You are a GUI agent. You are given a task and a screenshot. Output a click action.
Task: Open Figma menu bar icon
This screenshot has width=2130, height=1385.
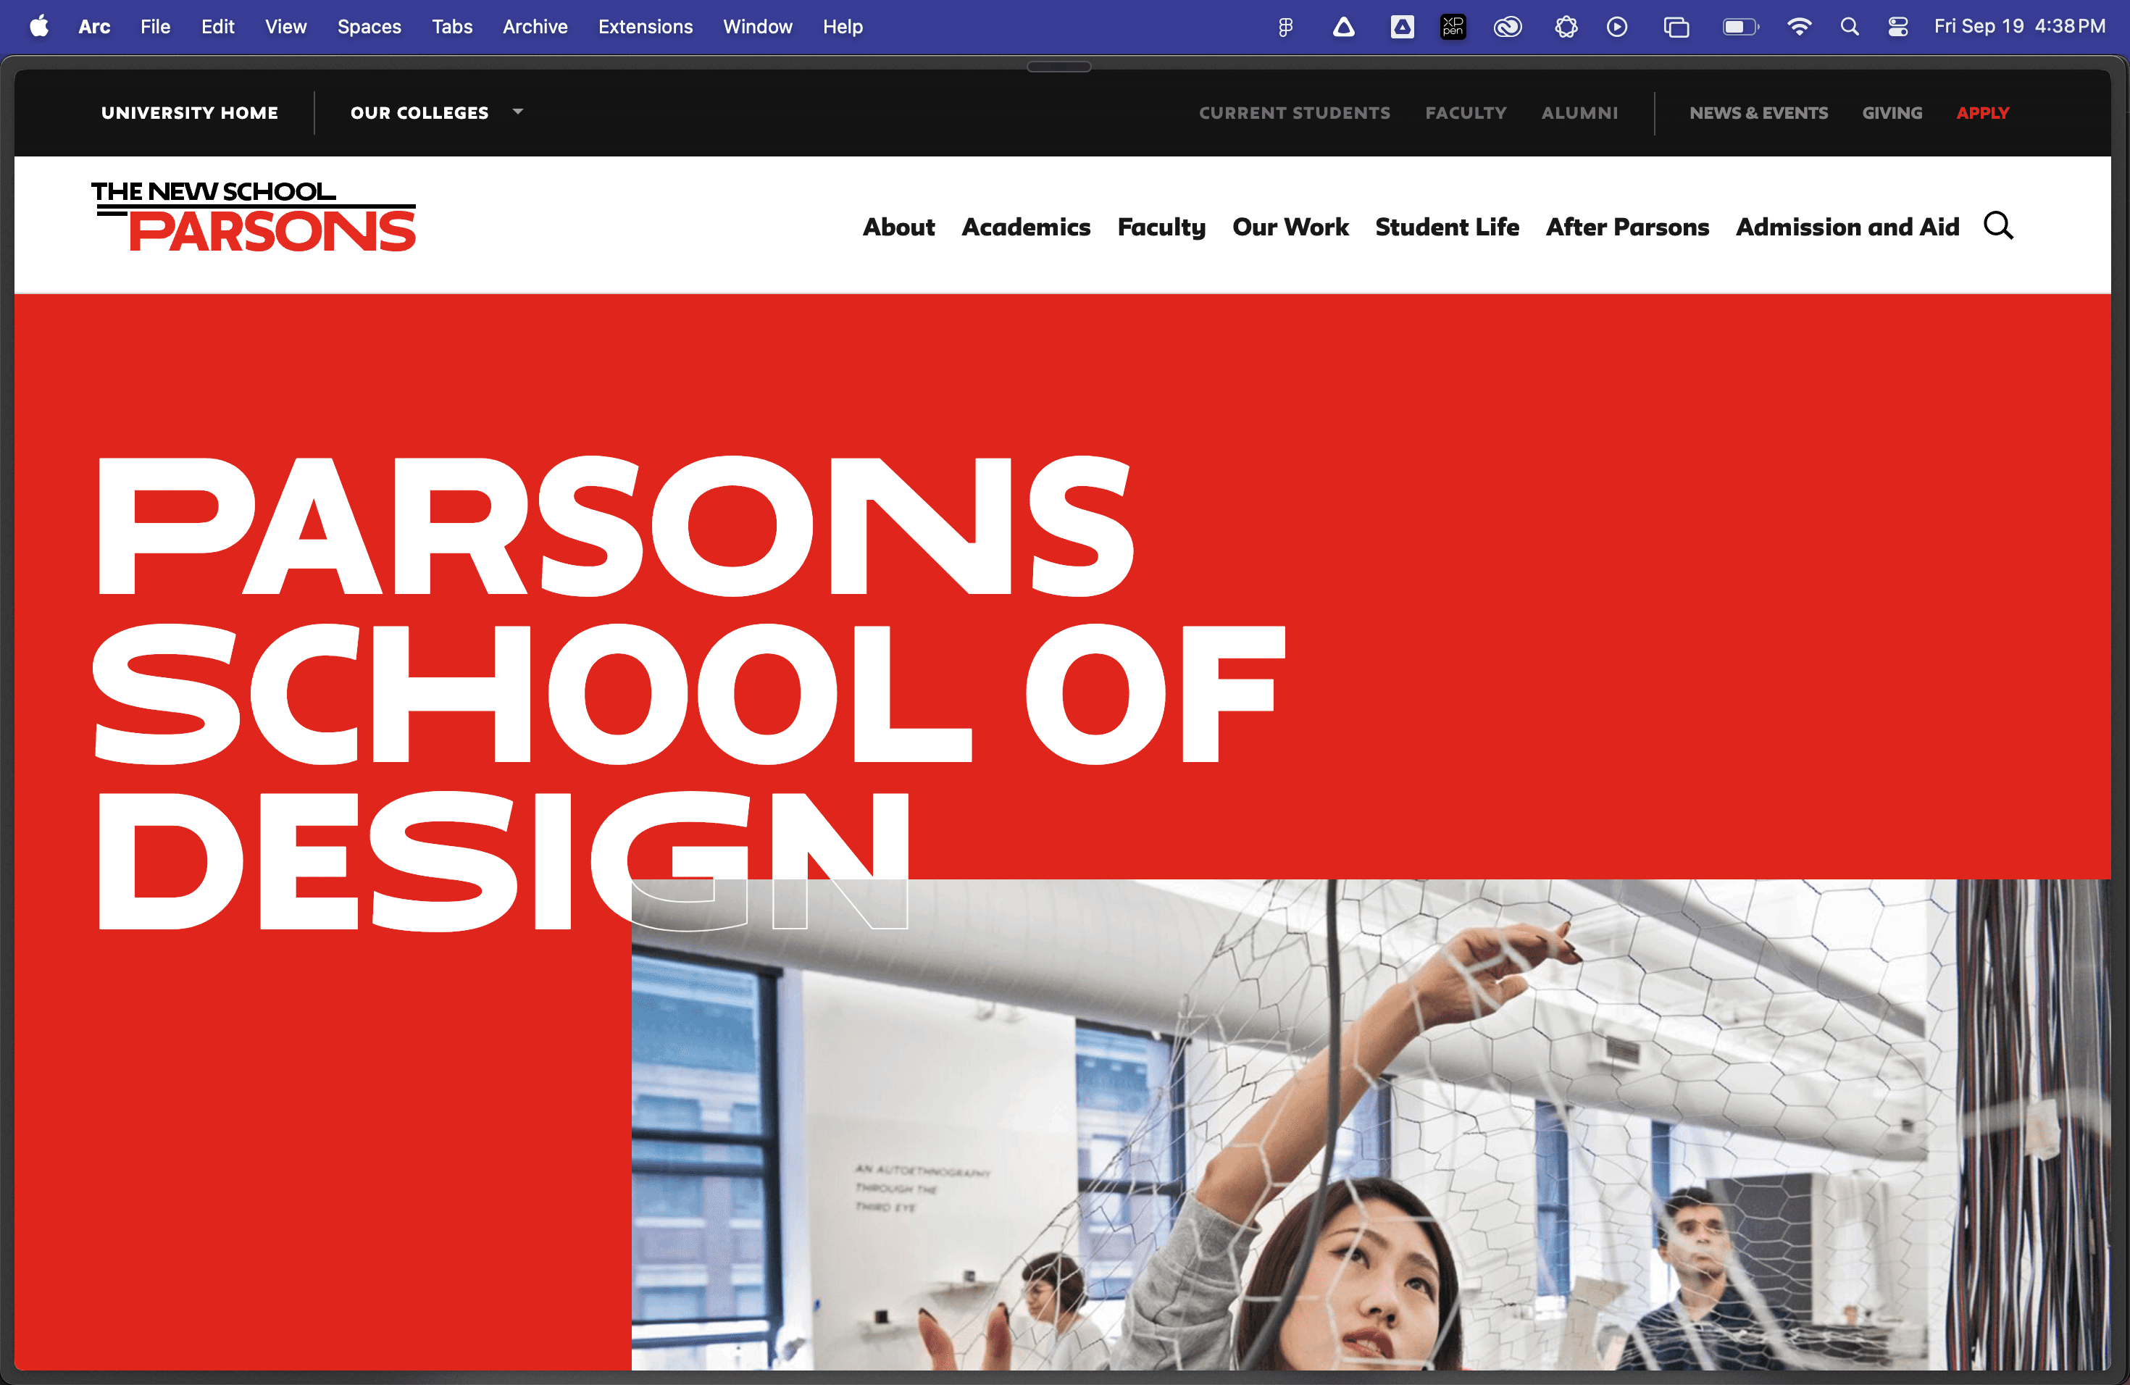(1285, 27)
